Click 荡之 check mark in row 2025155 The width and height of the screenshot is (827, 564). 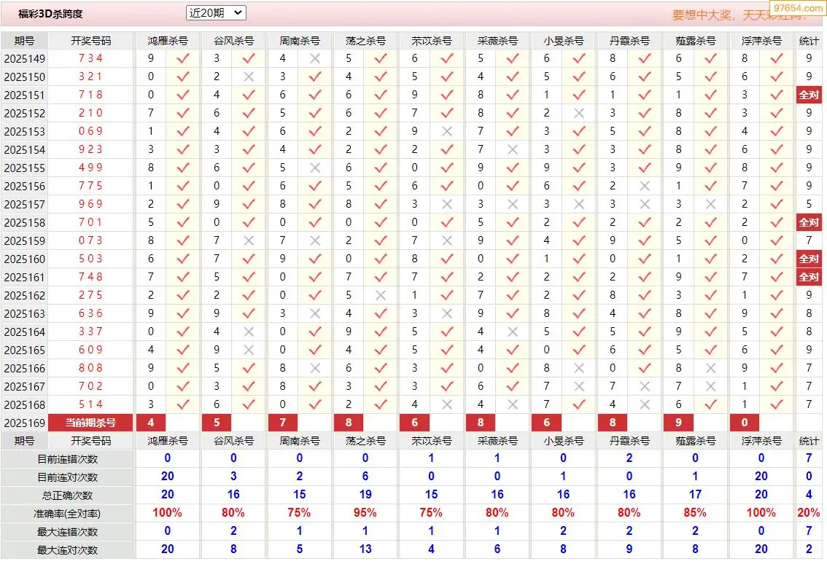(381, 168)
